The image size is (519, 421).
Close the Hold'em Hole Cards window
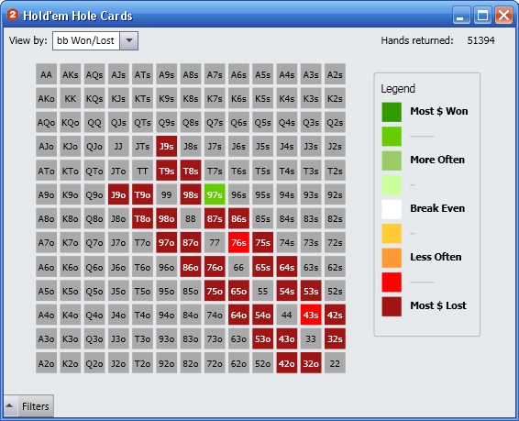tap(503, 16)
